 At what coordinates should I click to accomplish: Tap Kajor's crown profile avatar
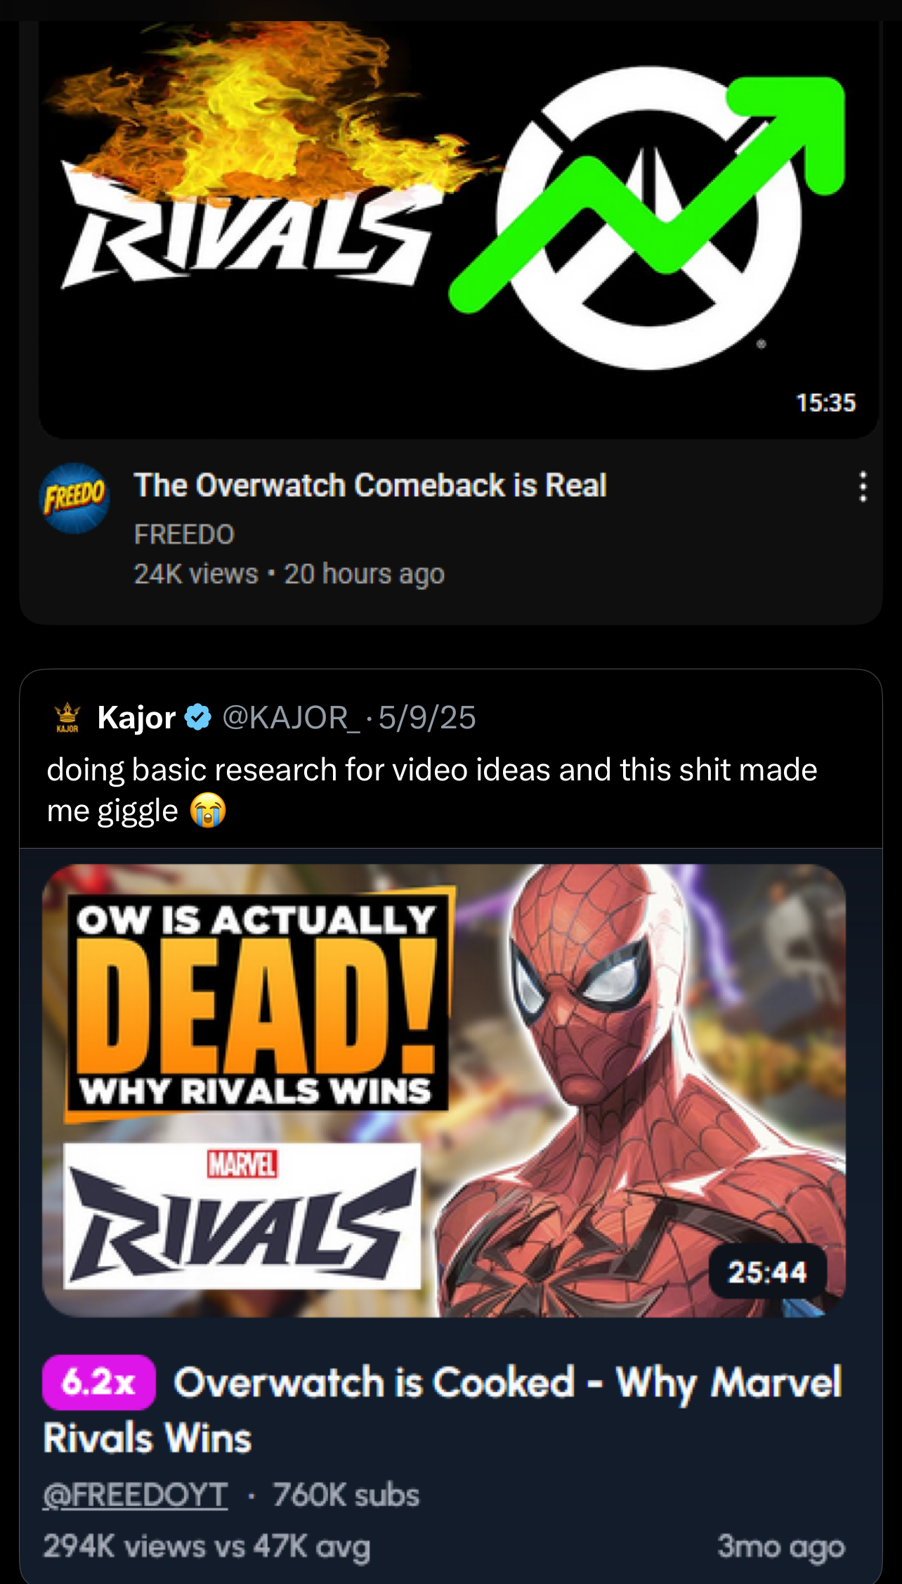coord(67,717)
